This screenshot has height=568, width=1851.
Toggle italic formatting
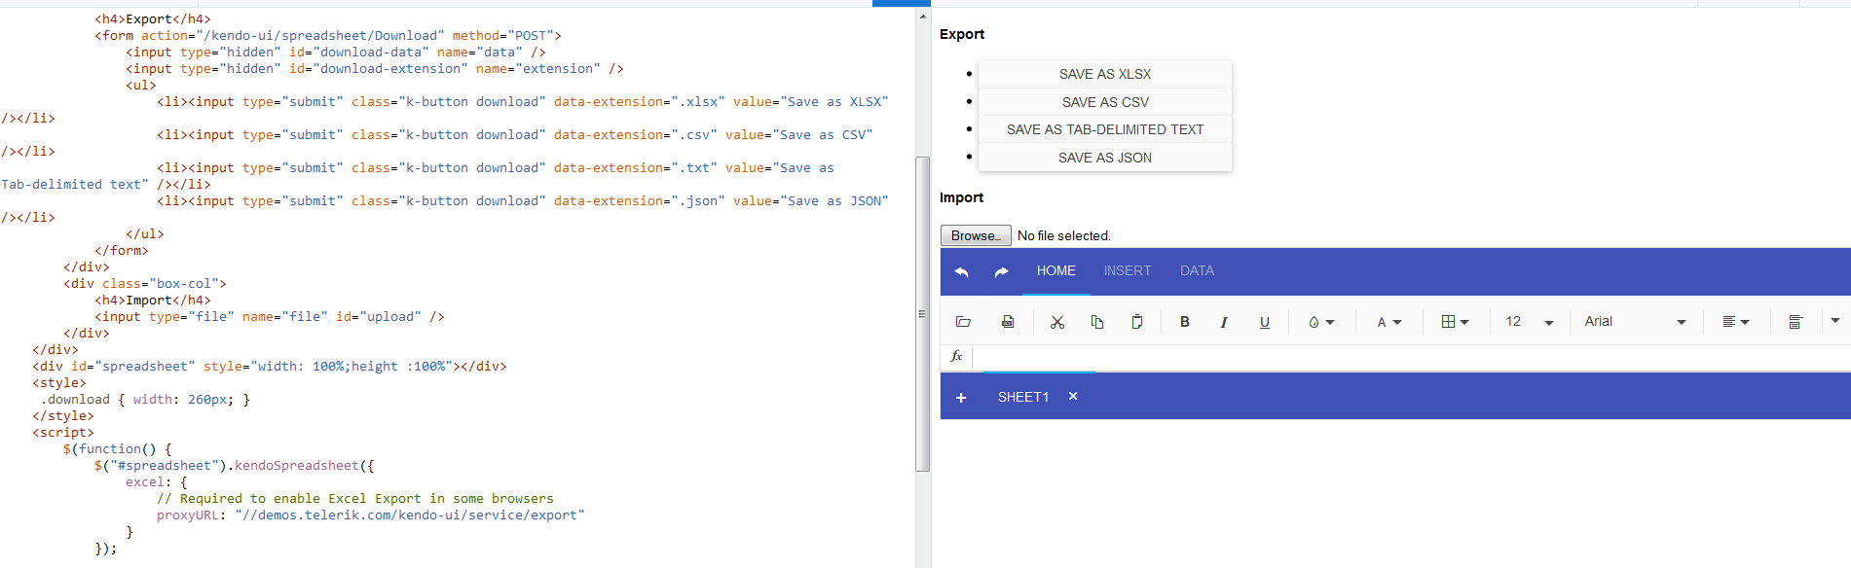pyautogui.click(x=1224, y=322)
